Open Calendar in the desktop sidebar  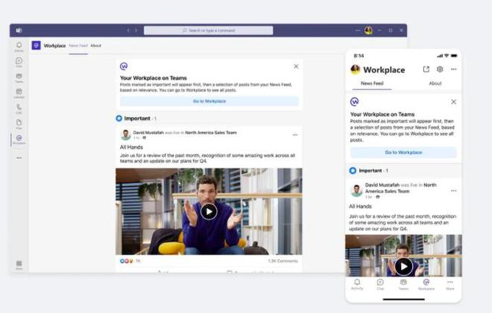pyautogui.click(x=19, y=93)
